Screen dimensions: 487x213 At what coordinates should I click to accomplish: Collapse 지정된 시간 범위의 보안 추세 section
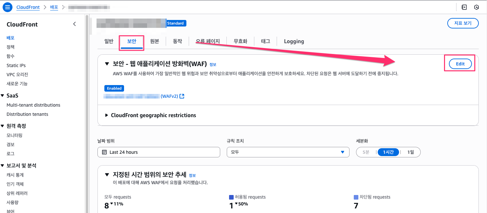tap(107, 174)
